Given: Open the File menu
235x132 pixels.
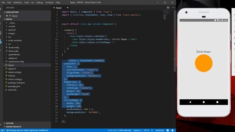Looking at the screenshot, I should tap(3, 3).
